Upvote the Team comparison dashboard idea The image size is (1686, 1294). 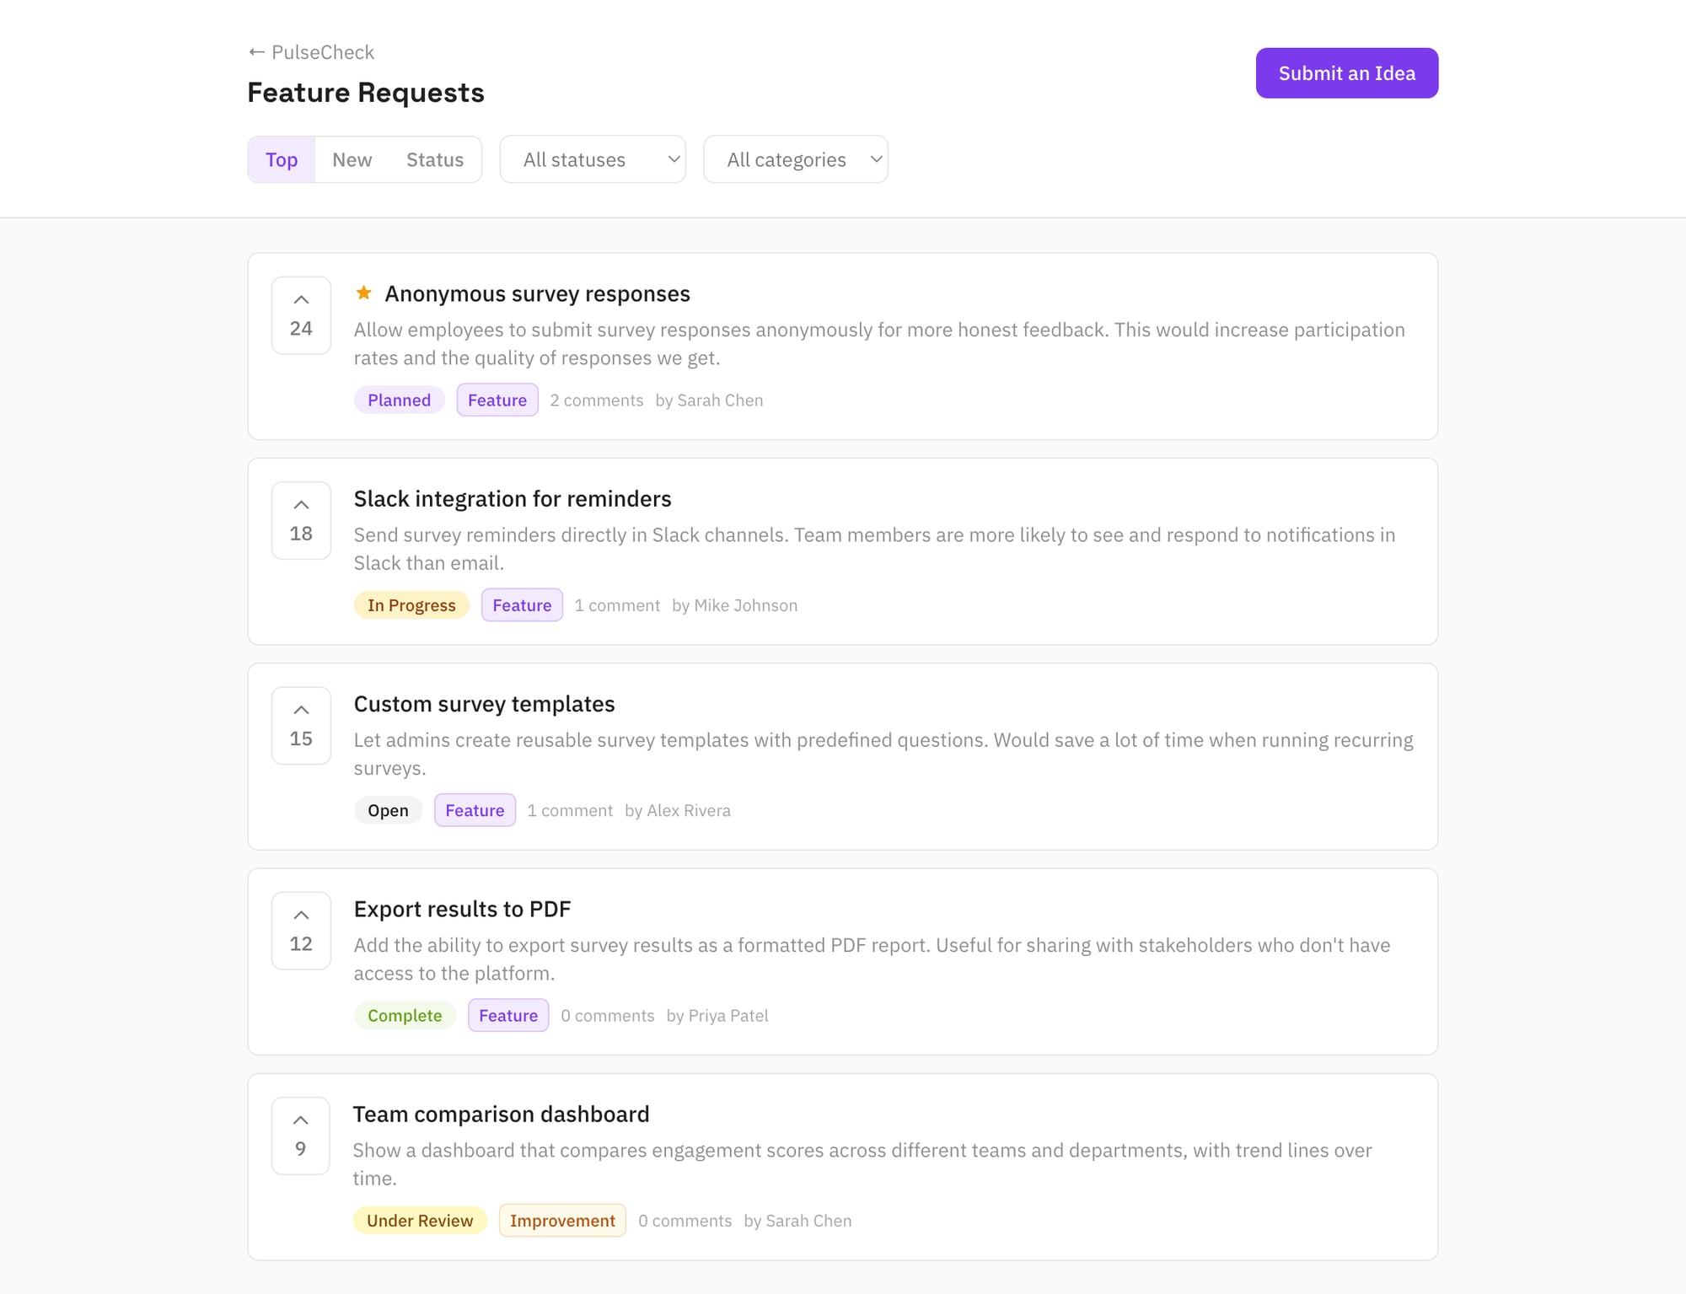300,1119
